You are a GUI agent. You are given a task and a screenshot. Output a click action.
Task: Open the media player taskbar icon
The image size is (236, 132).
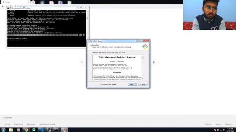pos(18,130)
